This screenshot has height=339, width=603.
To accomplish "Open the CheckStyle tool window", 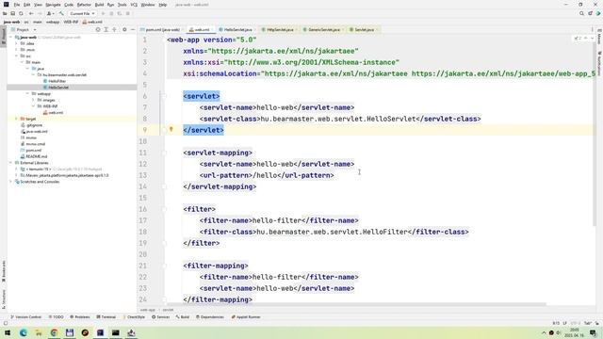I will tap(134, 317).
